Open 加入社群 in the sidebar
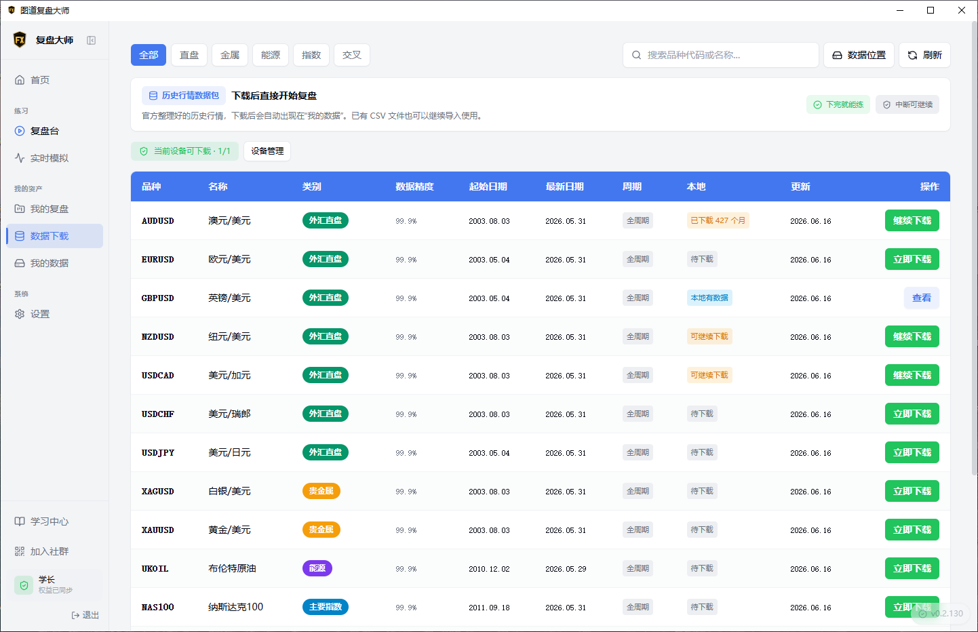The height and width of the screenshot is (632, 978). tap(54, 551)
